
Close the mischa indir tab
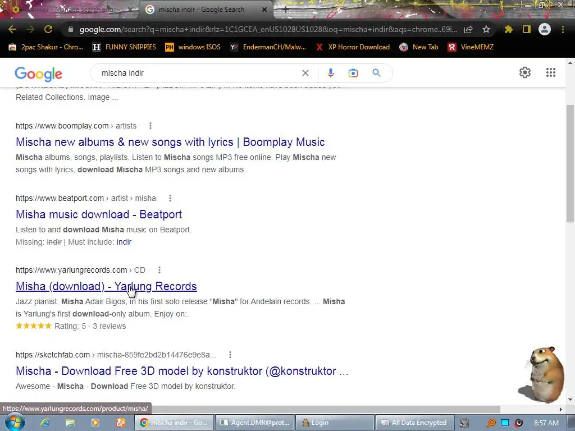click(264, 10)
